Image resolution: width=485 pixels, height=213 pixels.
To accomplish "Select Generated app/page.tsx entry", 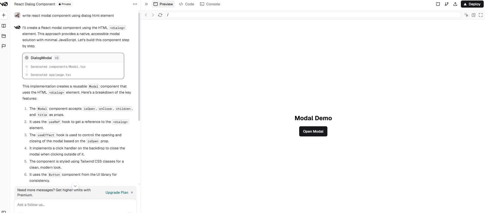I will coord(51,75).
